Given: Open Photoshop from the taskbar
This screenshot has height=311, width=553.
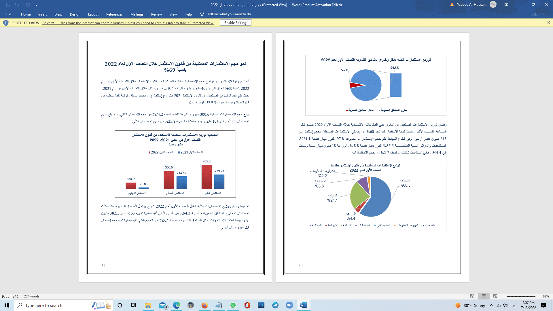Looking at the screenshot, I should [261, 305].
